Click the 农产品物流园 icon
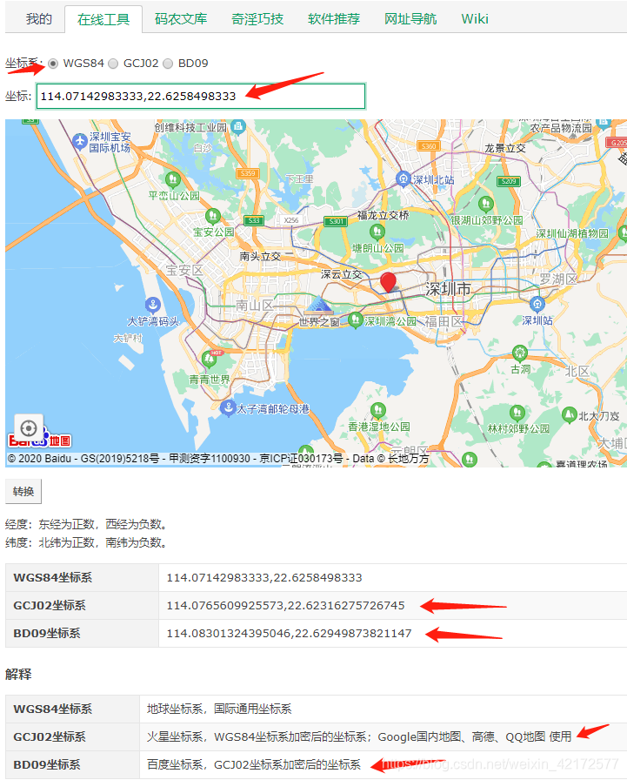Screen dimensions: 627x780 click(603, 124)
